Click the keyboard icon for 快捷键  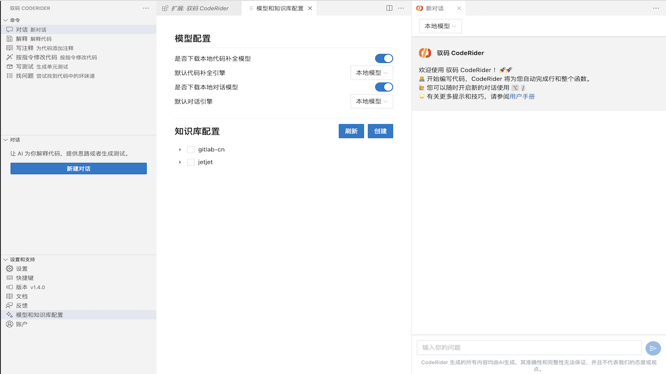tap(9, 278)
